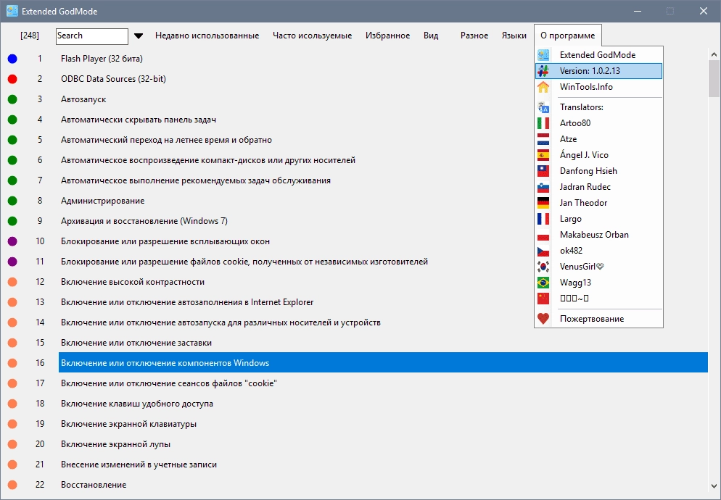Open the search dropdown arrow
Image resolution: width=721 pixels, height=500 pixels.
pos(139,36)
